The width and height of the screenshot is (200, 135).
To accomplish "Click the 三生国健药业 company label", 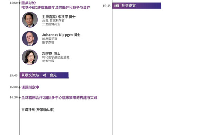I will (51, 24).
